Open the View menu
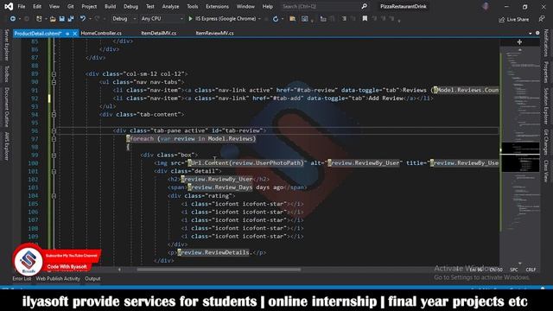Viewport: 553px width, 311px height. click(x=54, y=6)
